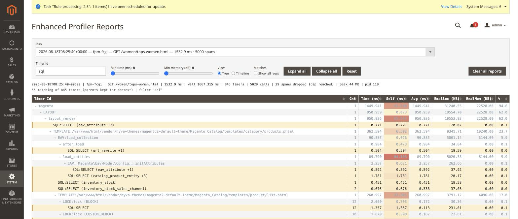Open the System gear icon
Screen dimensions: 518x219
coord(12,176)
